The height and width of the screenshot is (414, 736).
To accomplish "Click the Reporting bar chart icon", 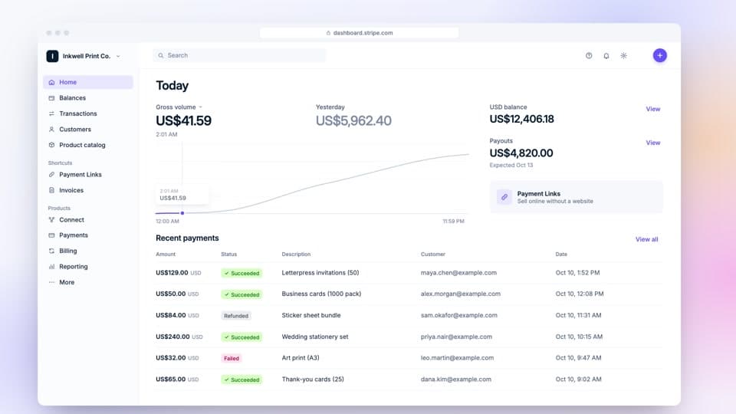I will tap(51, 267).
